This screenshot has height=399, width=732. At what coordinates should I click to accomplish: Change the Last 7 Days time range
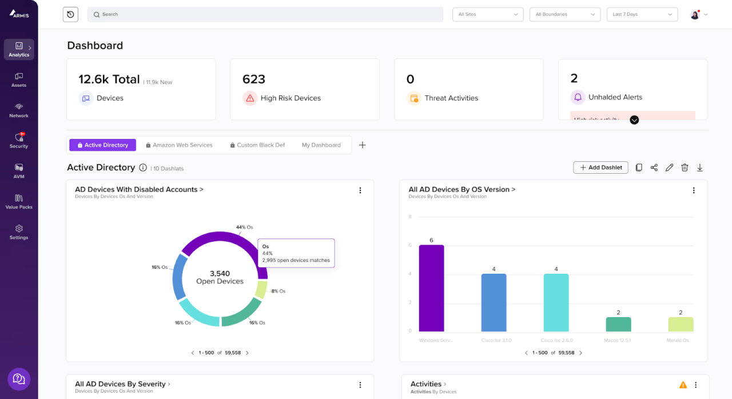point(642,14)
